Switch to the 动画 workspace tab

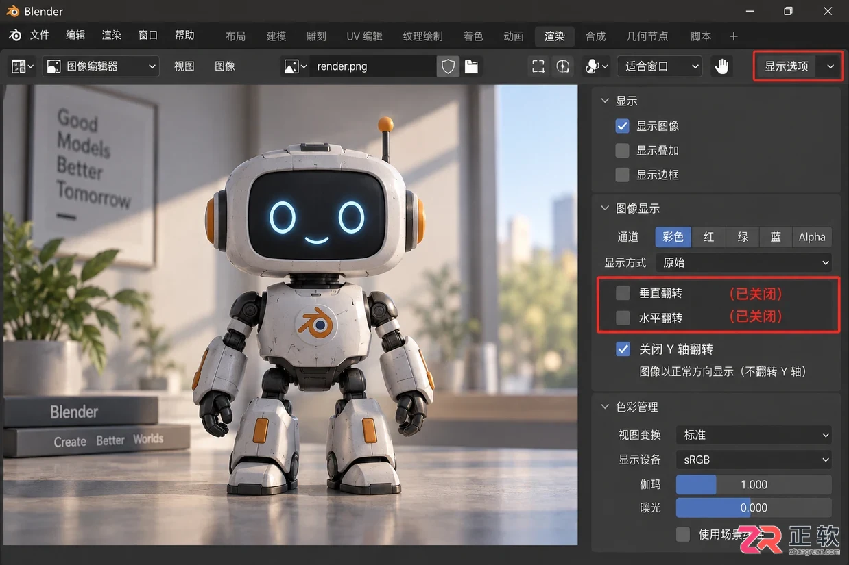pos(514,36)
